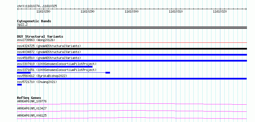Open variant esv3371651 1000Genomes label
This screenshot has height=122, width=255.
point(57,70)
